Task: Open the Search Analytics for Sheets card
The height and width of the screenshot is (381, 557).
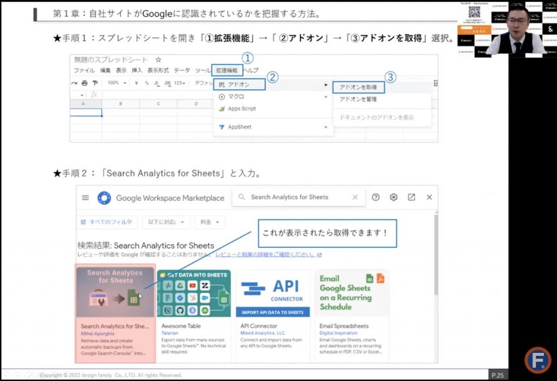Action: 115,314
